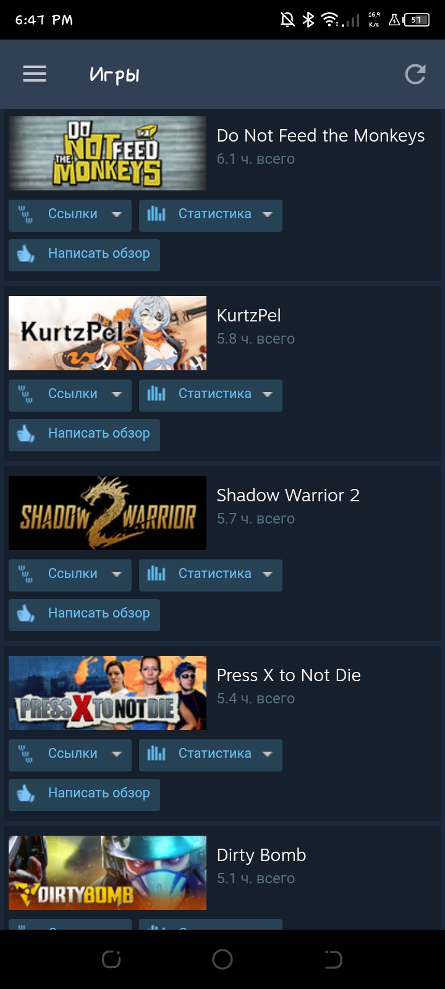Click the statistics bar-chart icon under KurtzPel
The width and height of the screenshot is (445, 989).
click(156, 394)
